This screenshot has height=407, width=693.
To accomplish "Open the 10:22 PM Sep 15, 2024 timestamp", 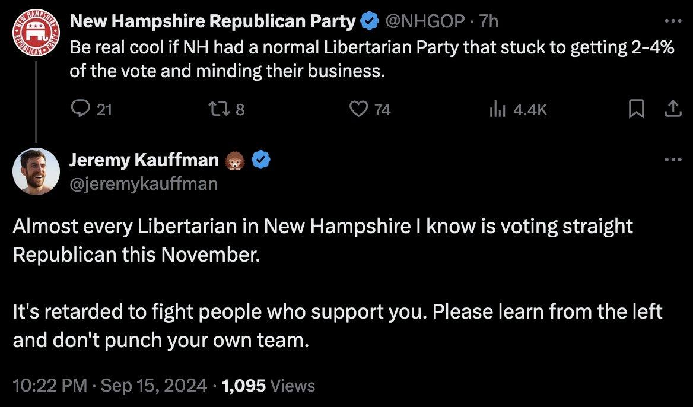I will 110,386.
